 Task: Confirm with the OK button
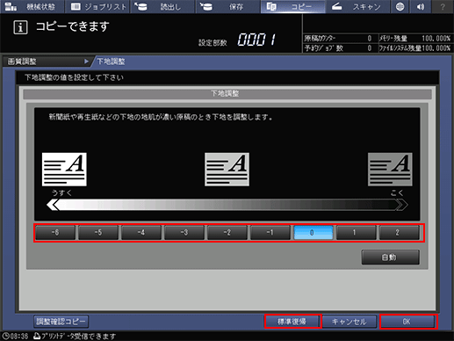tap(407, 322)
